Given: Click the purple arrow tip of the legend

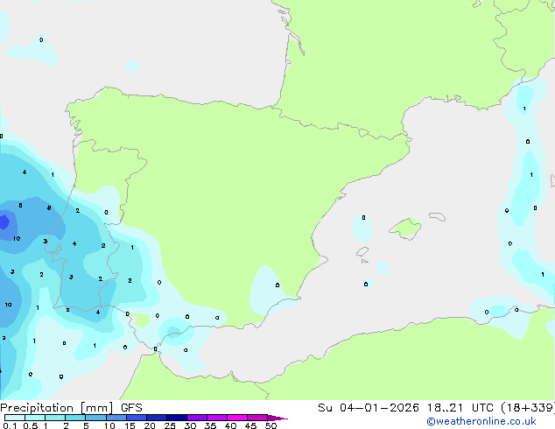Looking at the screenshot, I should 277,418.
